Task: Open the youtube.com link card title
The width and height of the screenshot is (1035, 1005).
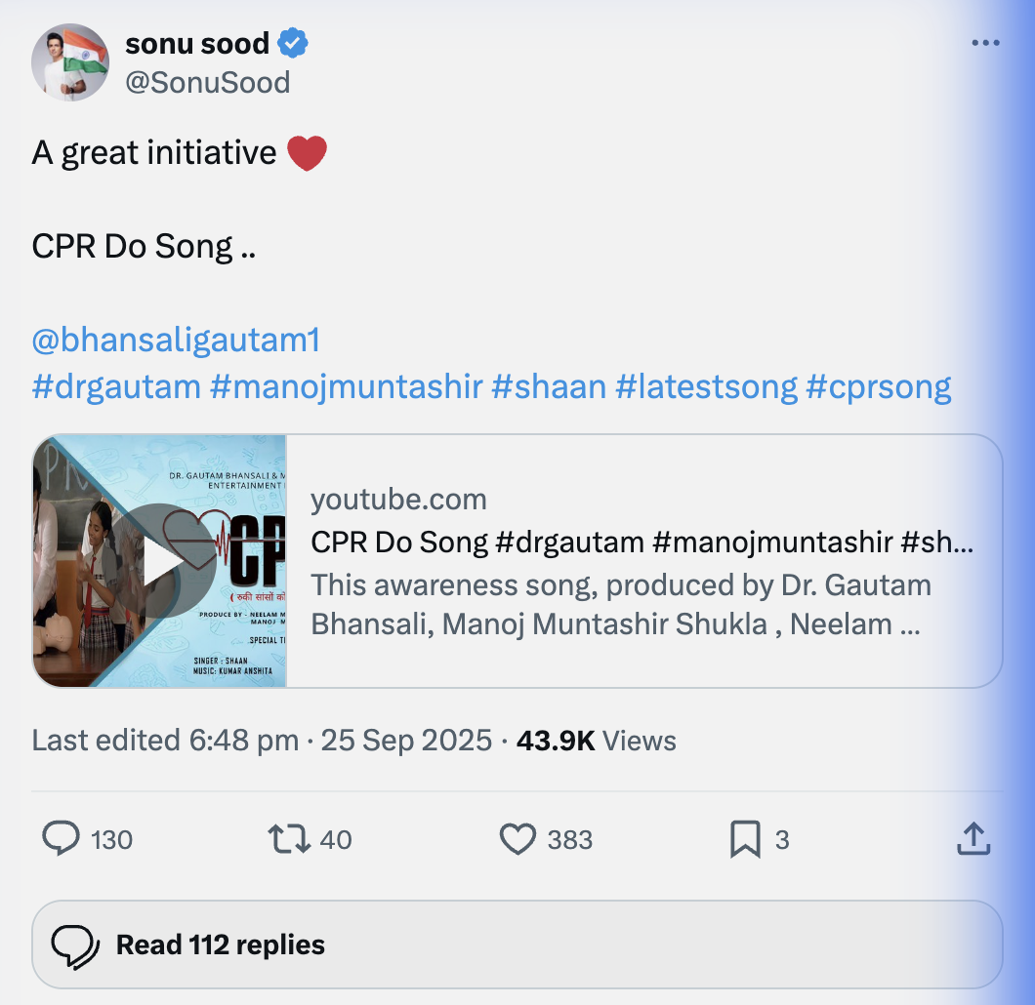Action: (642, 543)
